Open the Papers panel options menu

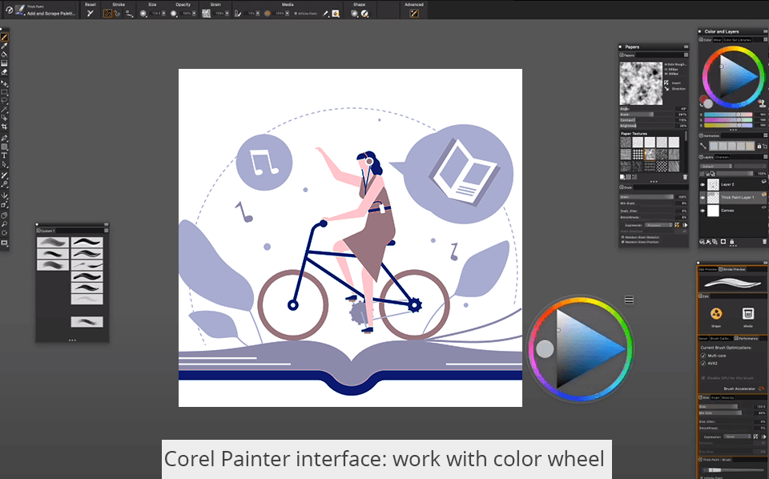click(686, 47)
